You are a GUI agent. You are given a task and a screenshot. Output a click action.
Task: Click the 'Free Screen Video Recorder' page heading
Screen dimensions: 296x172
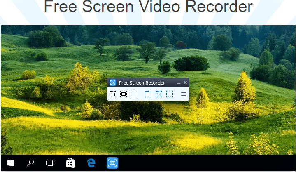(148, 6)
